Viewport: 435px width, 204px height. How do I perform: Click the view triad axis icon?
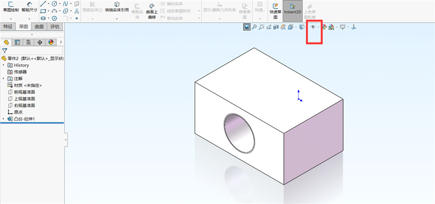(354, 27)
